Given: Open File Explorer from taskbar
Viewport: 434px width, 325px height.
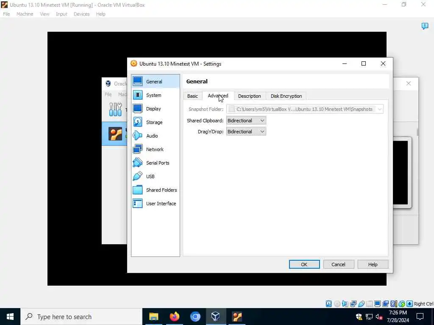Looking at the screenshot, I should tap(153, 317).
